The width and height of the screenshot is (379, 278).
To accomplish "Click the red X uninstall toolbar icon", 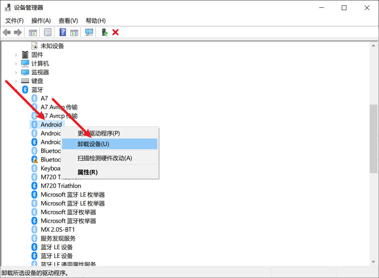I will [116, 32].
